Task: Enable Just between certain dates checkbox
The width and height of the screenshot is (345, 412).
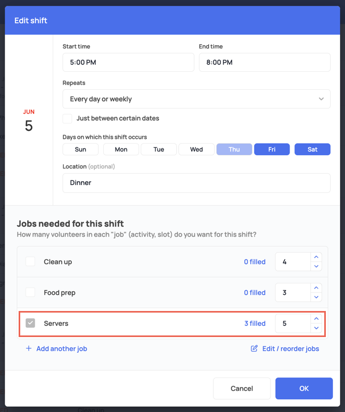Action: [68, 119]
